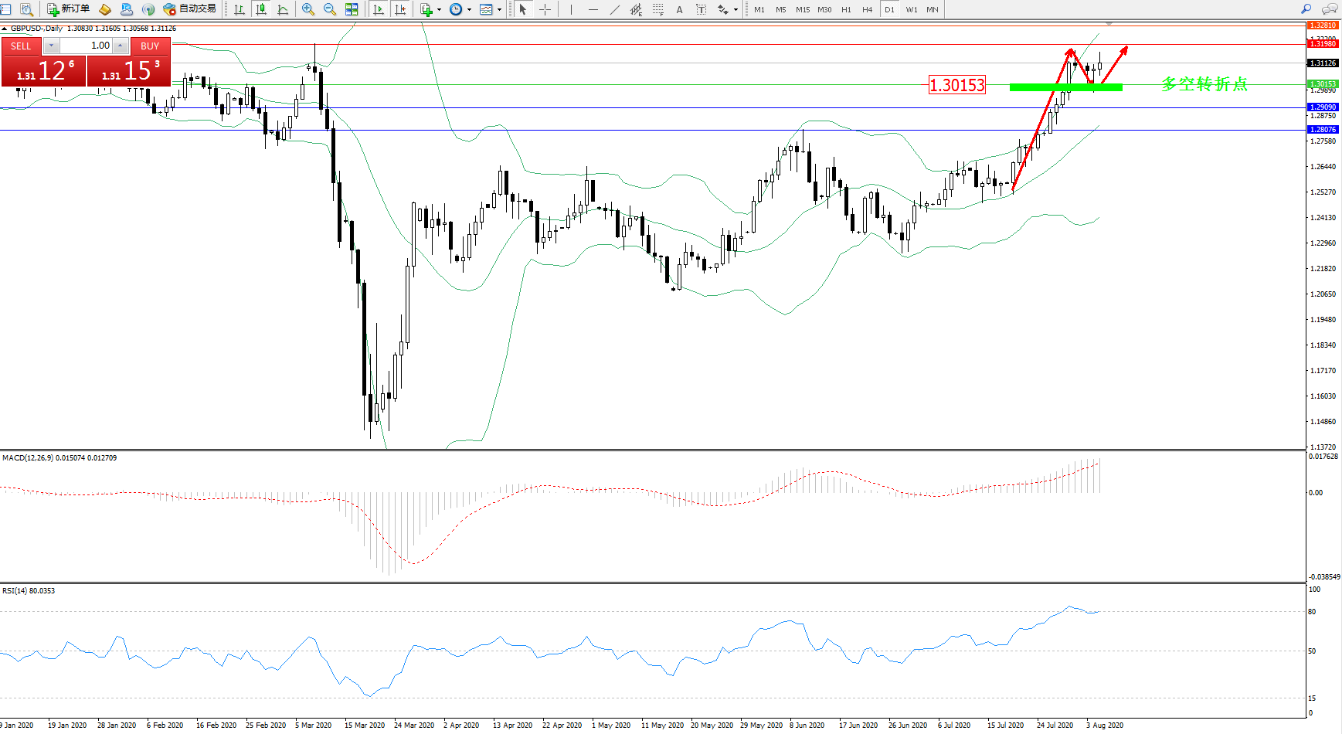Image resolution: width=1342 pixels, height=734 pixels.
Task: Pick the trendline drawing tool
Action: click(x=615, y=9)
